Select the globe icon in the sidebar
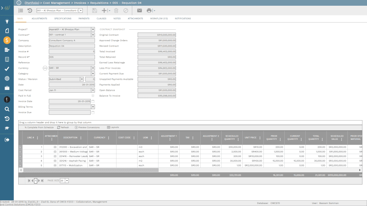Image resolution: width=367 pixels, height=206 pixels. [x=6, y=78]
